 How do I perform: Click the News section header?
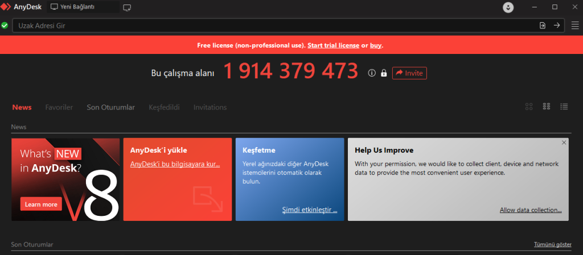tap(19, 127)
